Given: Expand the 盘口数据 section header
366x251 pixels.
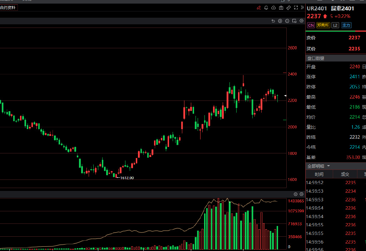Looking at the screenshot, I should (x=316, y=58).
